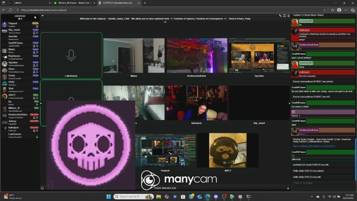Collapse the chat panel with the right triangle
Image resolution: width=357 pixels, height=201 pixels.
click(x=289, y=103)
